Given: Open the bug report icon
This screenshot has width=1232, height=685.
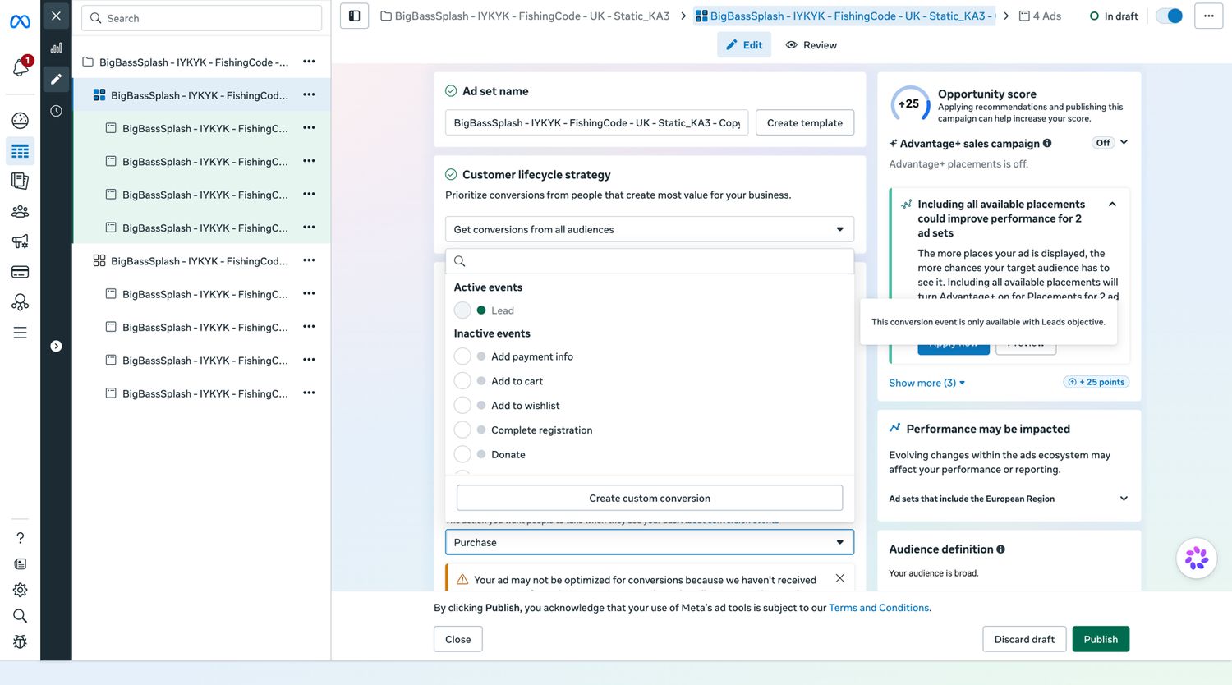Looking at the screenshot, I should (x=20, y=641).
